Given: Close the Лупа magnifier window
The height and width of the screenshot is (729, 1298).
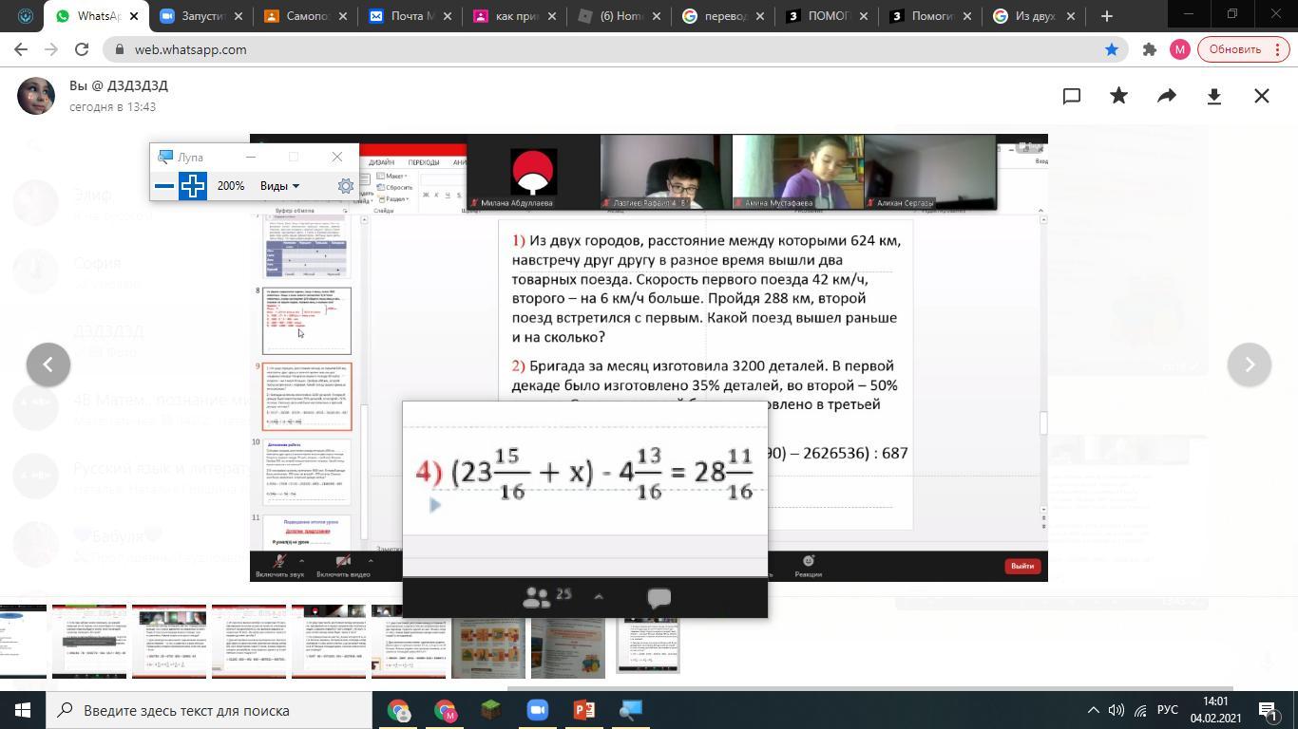Looking at the screenshot, I should pos(336,158).
